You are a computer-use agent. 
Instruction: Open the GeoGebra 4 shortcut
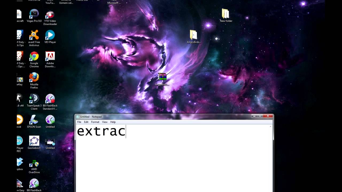[34, 143]
